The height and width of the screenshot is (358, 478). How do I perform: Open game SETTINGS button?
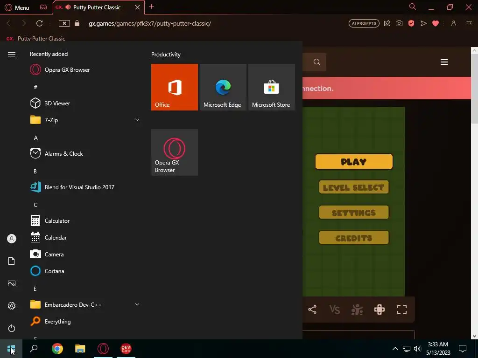point(354,213)
